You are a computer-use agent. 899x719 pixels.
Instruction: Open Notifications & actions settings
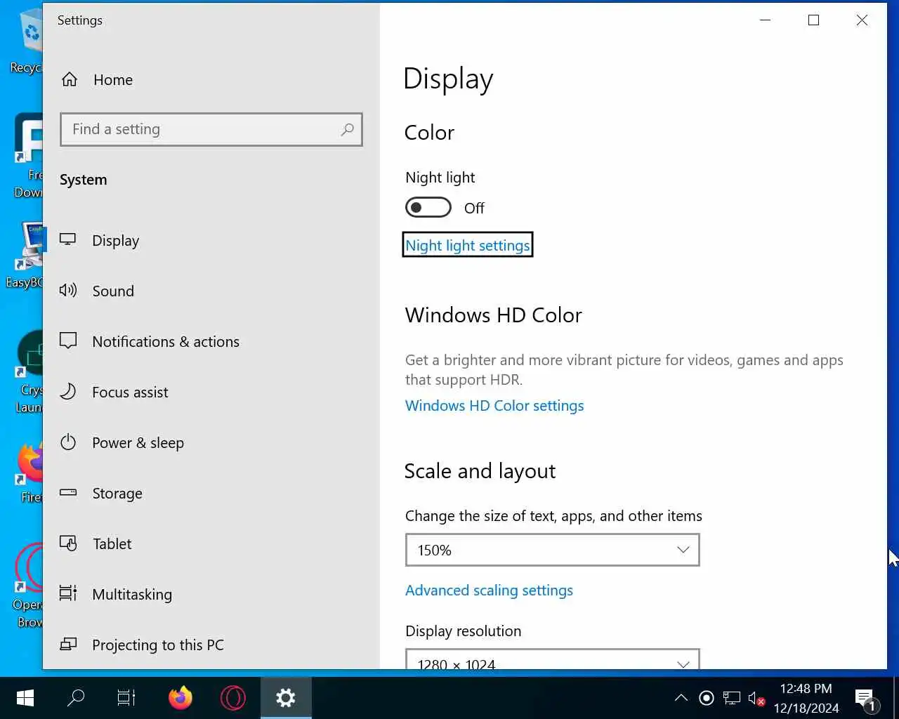pyautogui.click(x=211, y=342)
